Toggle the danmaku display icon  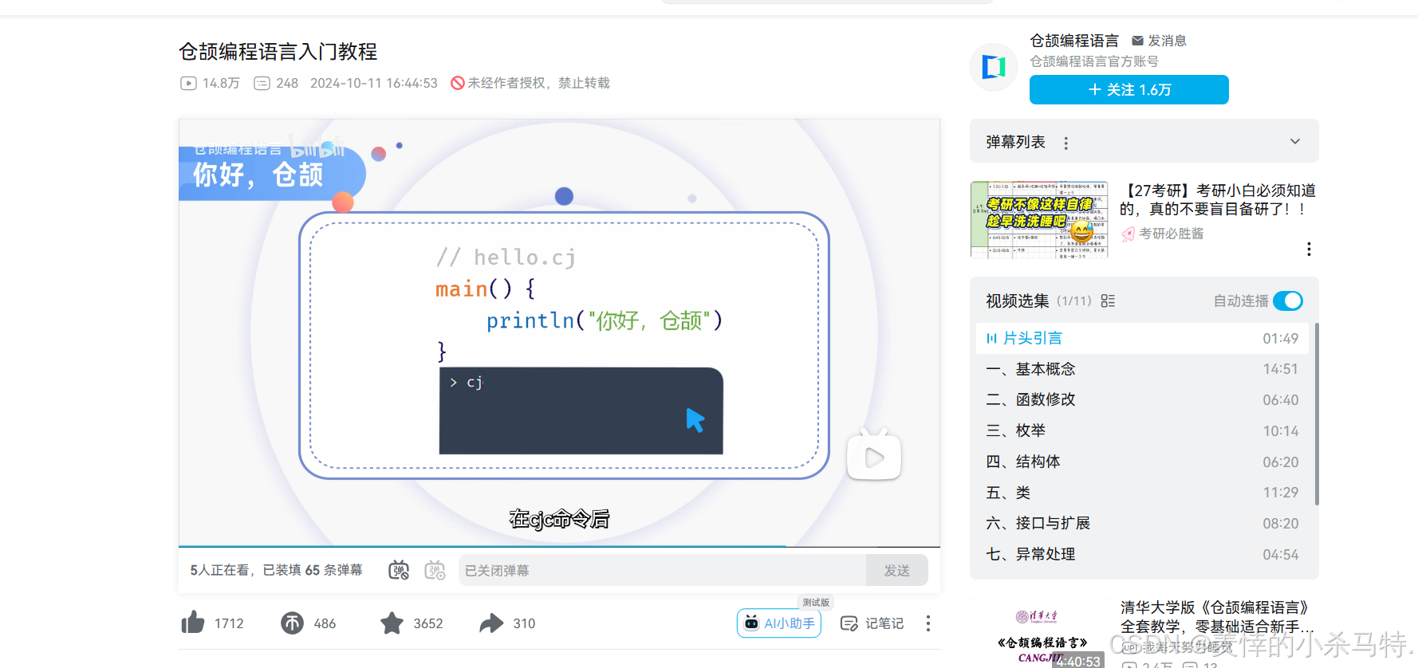[399, 570]
